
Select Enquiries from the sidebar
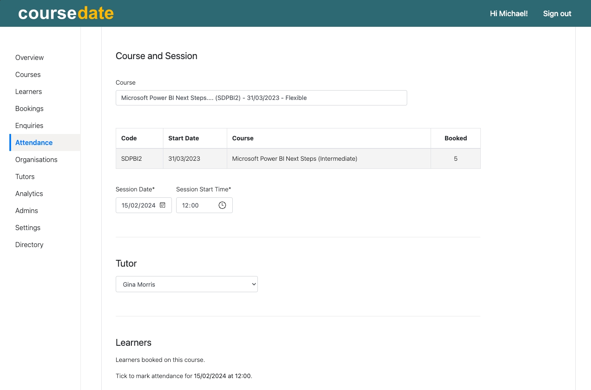pyautogui.click(x=29, y=125)
